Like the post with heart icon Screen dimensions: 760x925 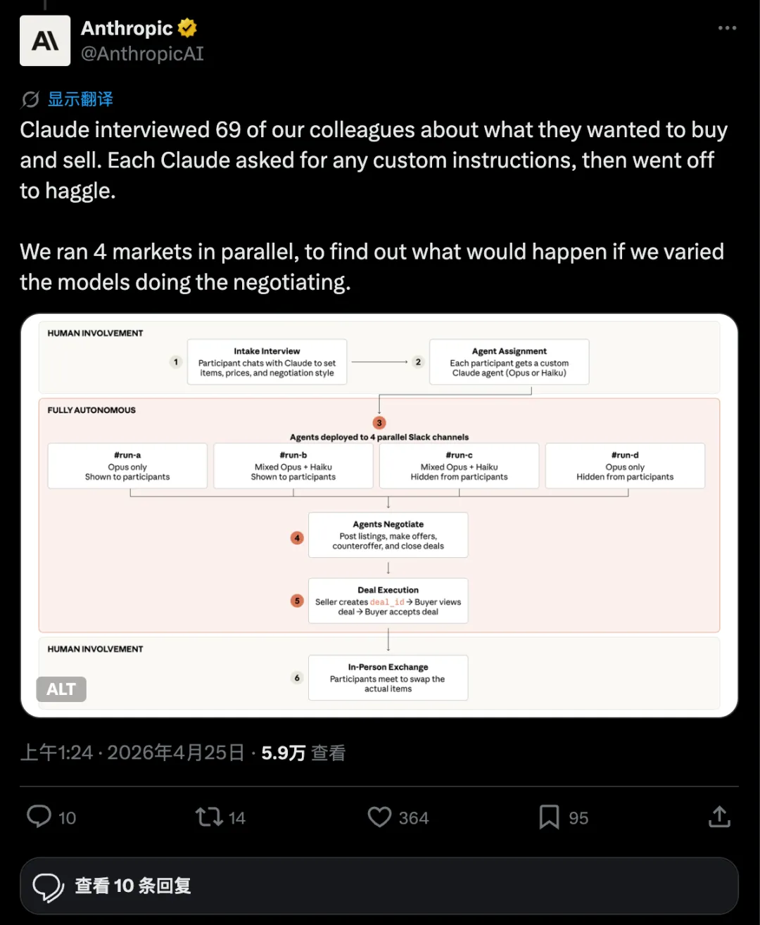pos(379,817)
